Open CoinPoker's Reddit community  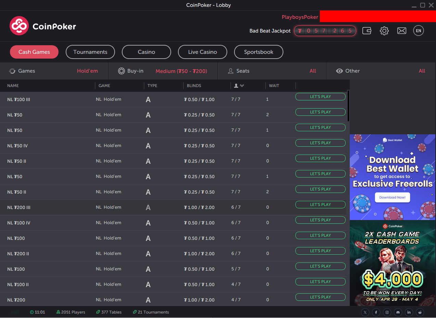pyautogui.click(x=420, y=312)
